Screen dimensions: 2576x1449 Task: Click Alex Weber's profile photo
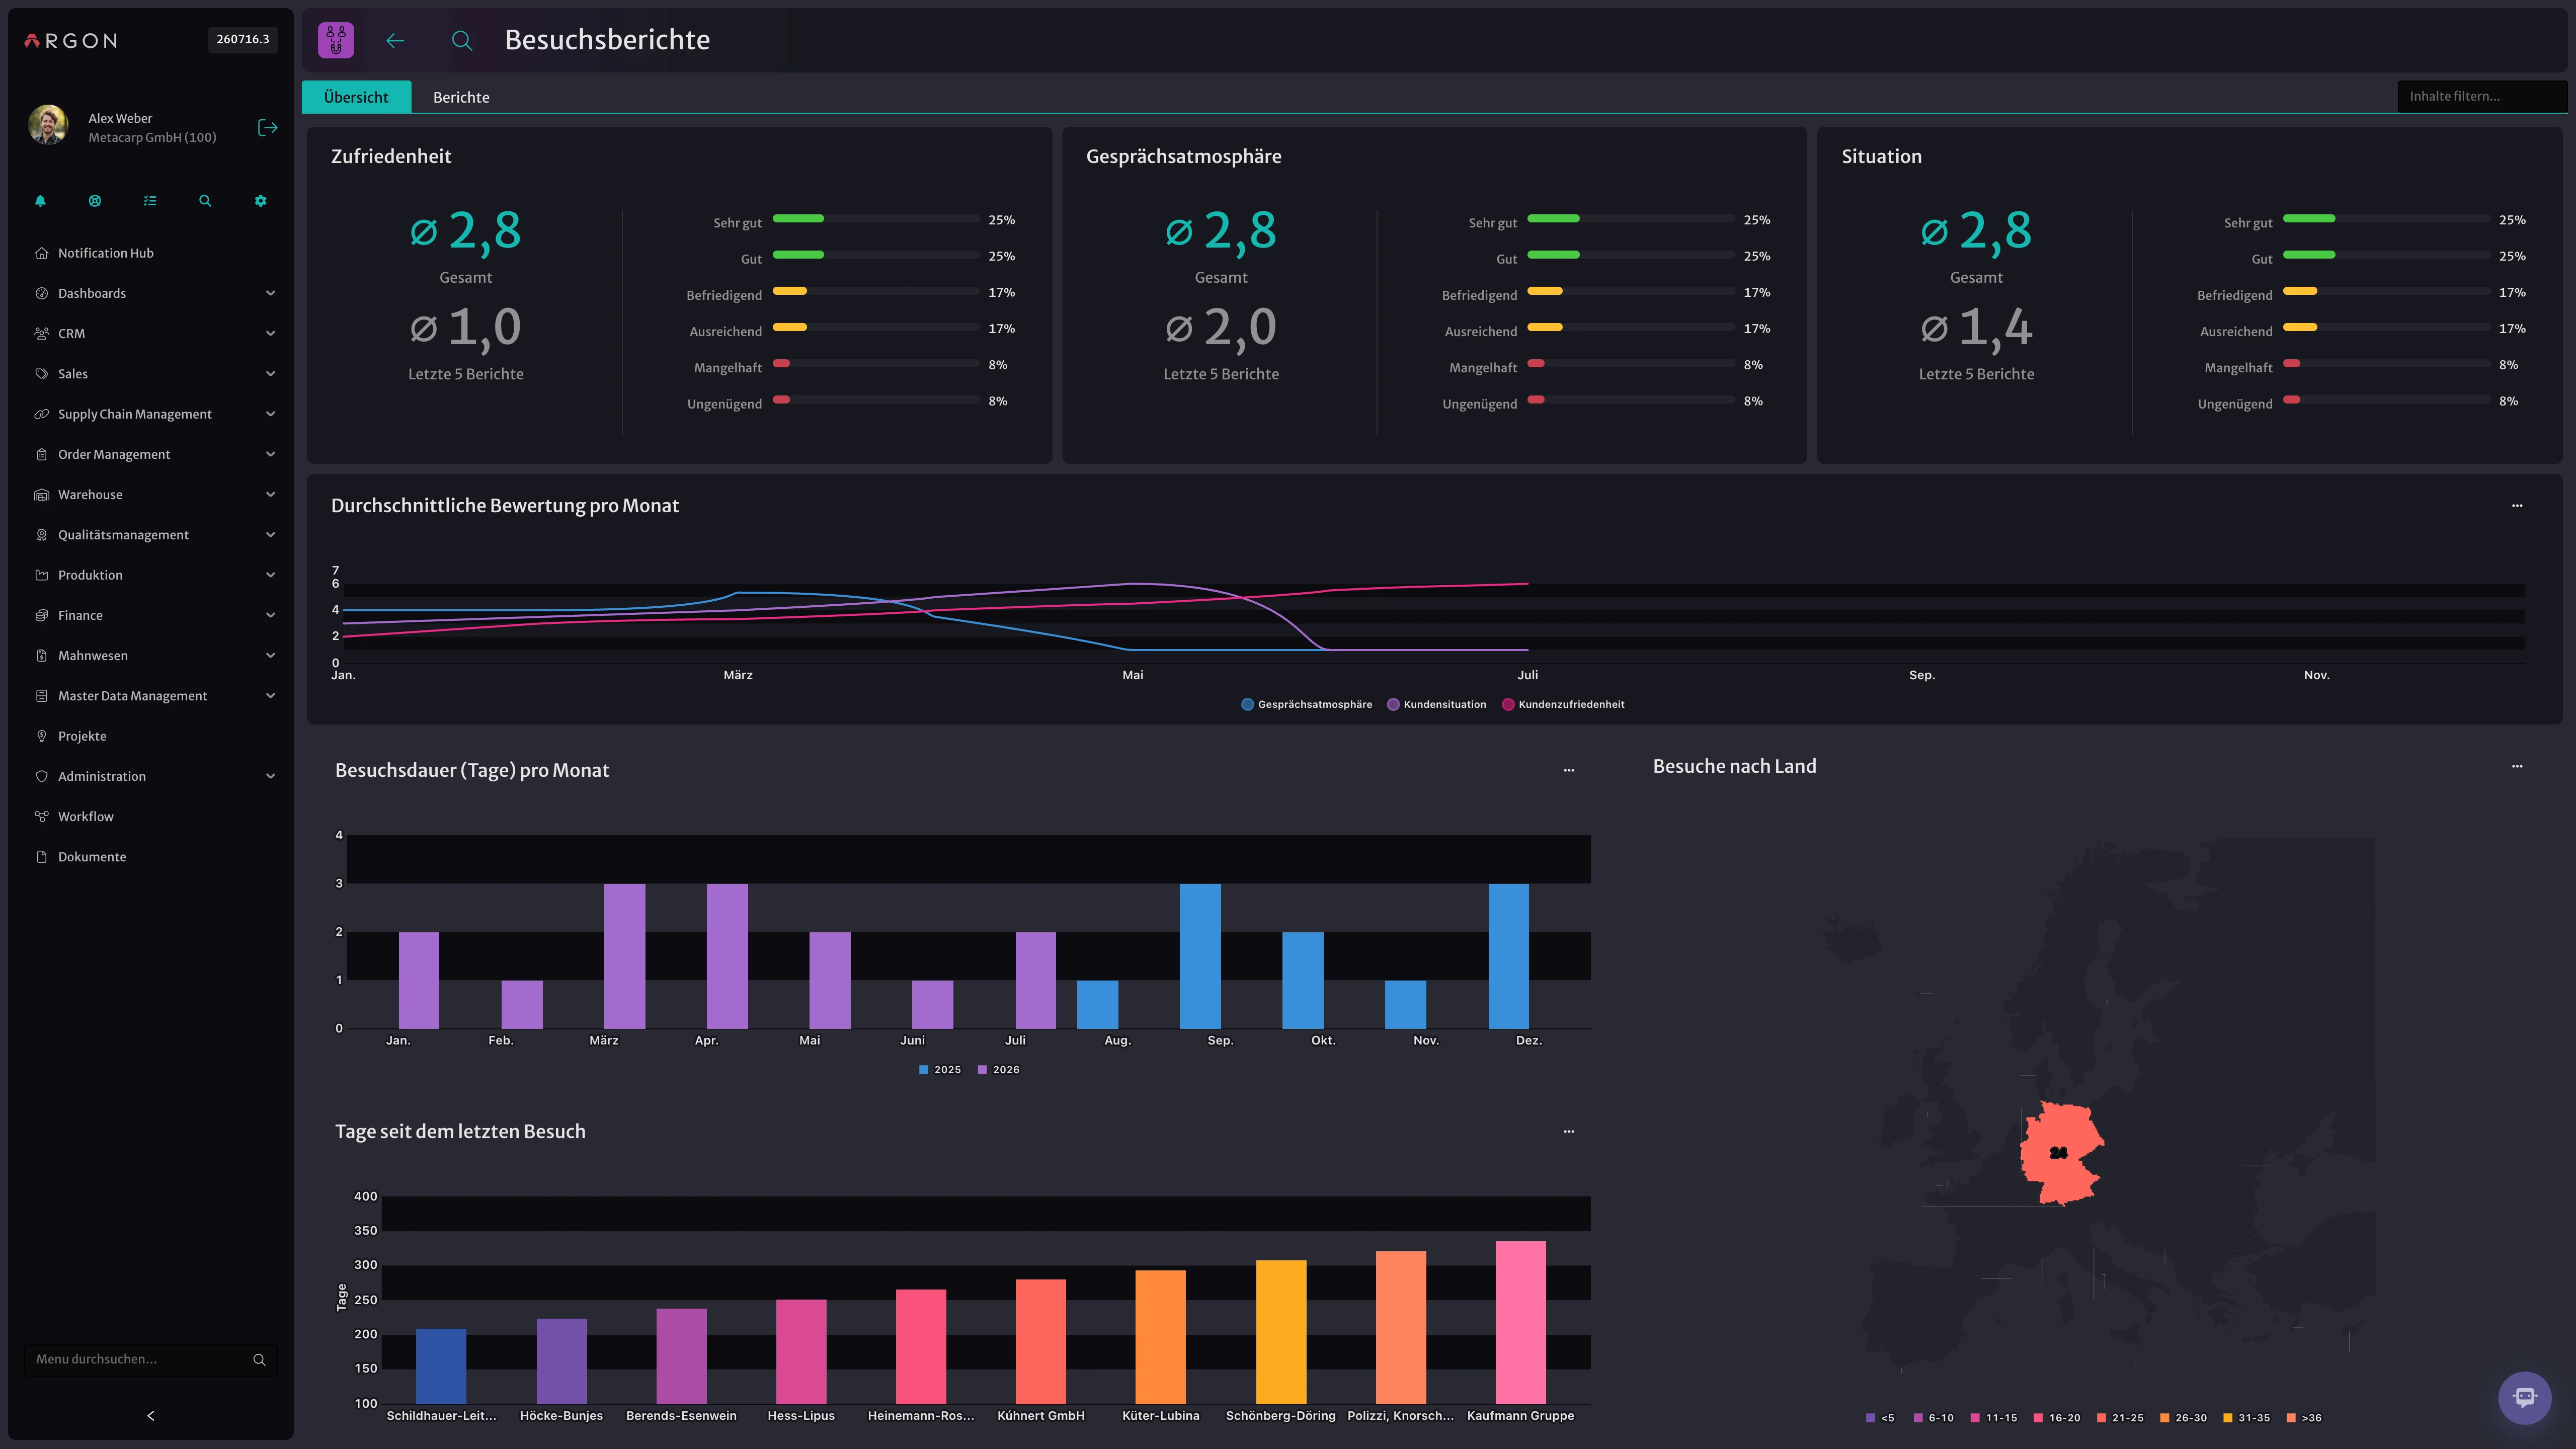click(x=48, y=125)
